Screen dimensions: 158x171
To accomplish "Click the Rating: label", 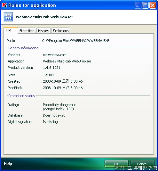I will point(13,105).
